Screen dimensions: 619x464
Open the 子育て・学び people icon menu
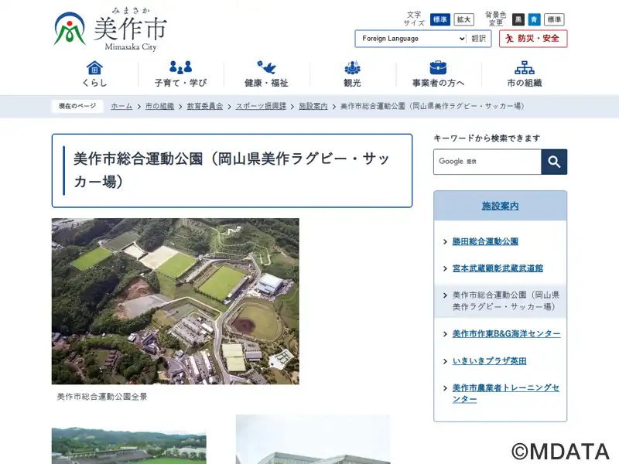click(180, 67)
